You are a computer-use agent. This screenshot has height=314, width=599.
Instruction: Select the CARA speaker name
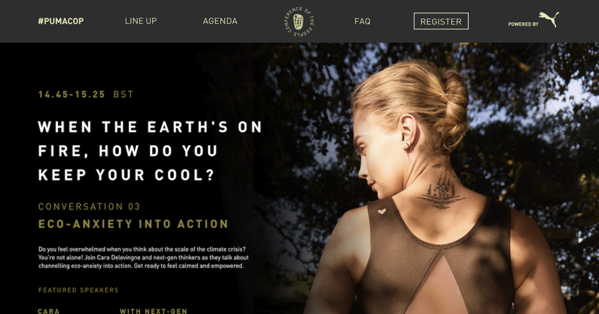tap(49, 311)
